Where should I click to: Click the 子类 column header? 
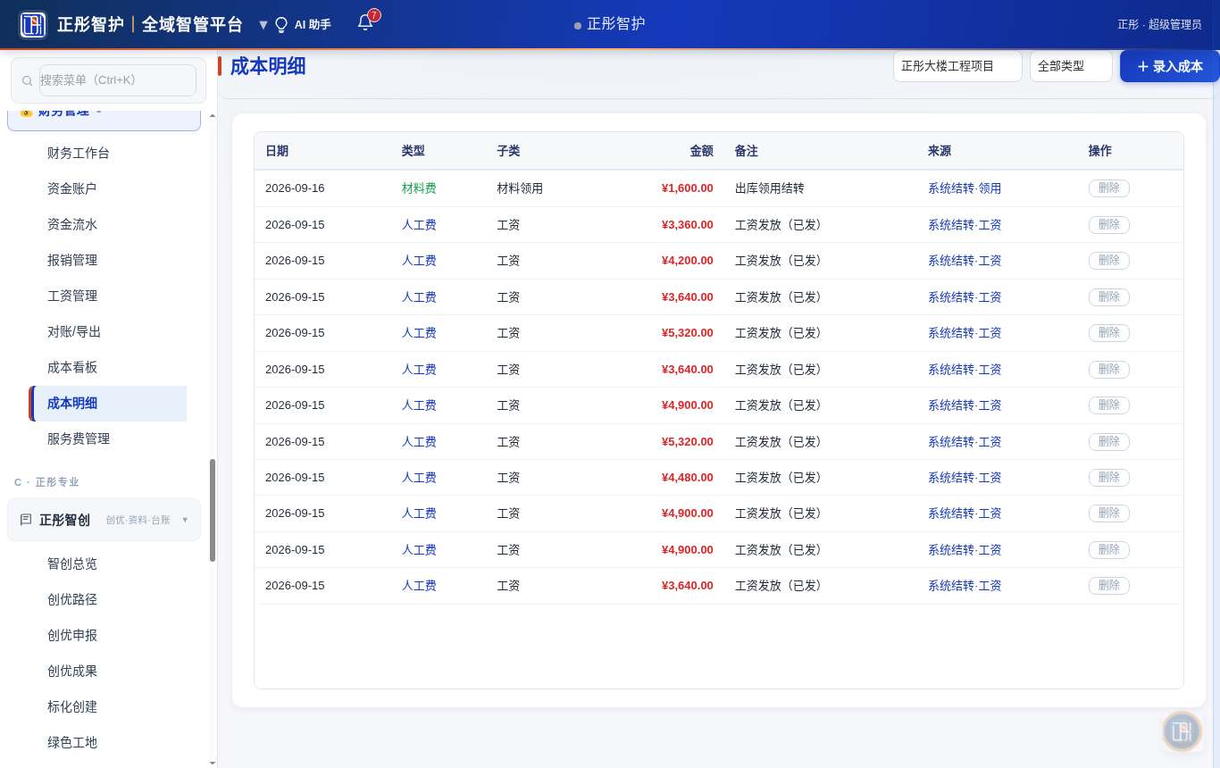point(508,151)
